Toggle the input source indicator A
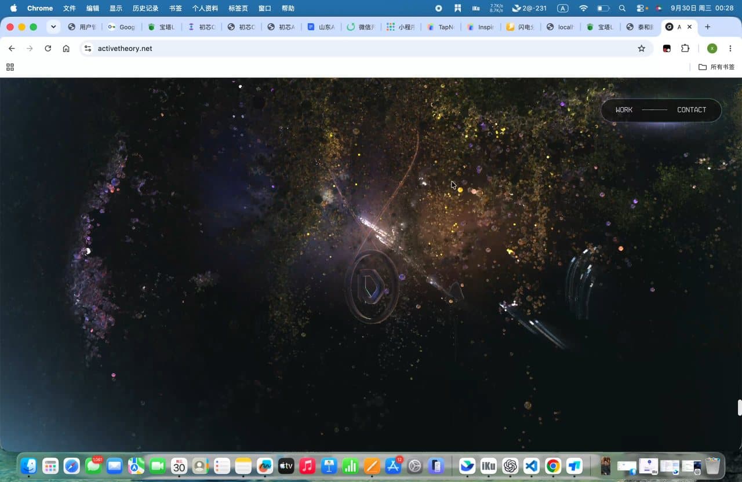Viewport: 742px width, 482px height. (x=562, y=8)
